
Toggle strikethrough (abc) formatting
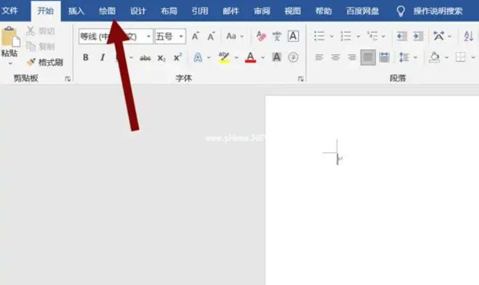(x=145, y=58)
